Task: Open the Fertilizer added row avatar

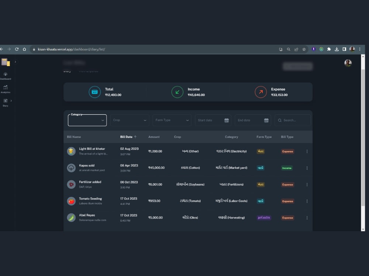Action: pyautogui.click(x=71, y=184)
